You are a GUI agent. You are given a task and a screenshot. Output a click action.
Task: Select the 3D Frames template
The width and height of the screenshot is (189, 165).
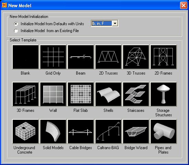pyautogui.click(x=26, y=94)
